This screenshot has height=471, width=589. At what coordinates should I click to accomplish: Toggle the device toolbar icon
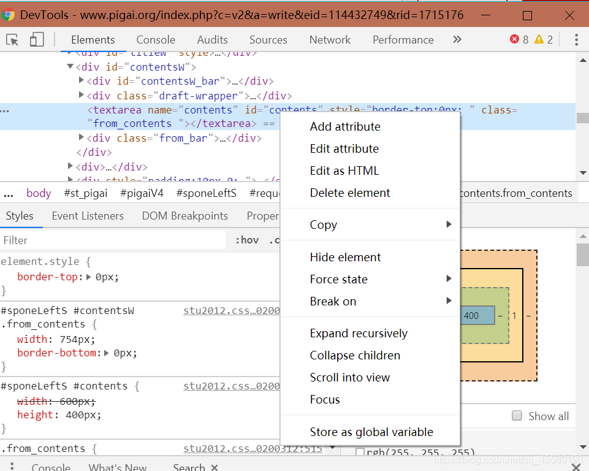(36, 39)
